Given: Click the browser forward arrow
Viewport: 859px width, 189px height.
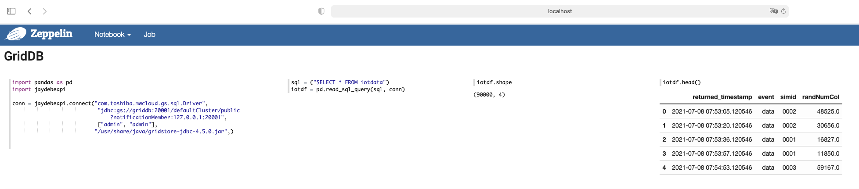Looking at the screenshot, I should click(x=44, y=11).
